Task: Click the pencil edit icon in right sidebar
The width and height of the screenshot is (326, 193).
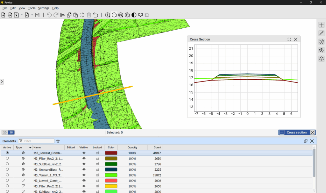Action: pos(321,33)
